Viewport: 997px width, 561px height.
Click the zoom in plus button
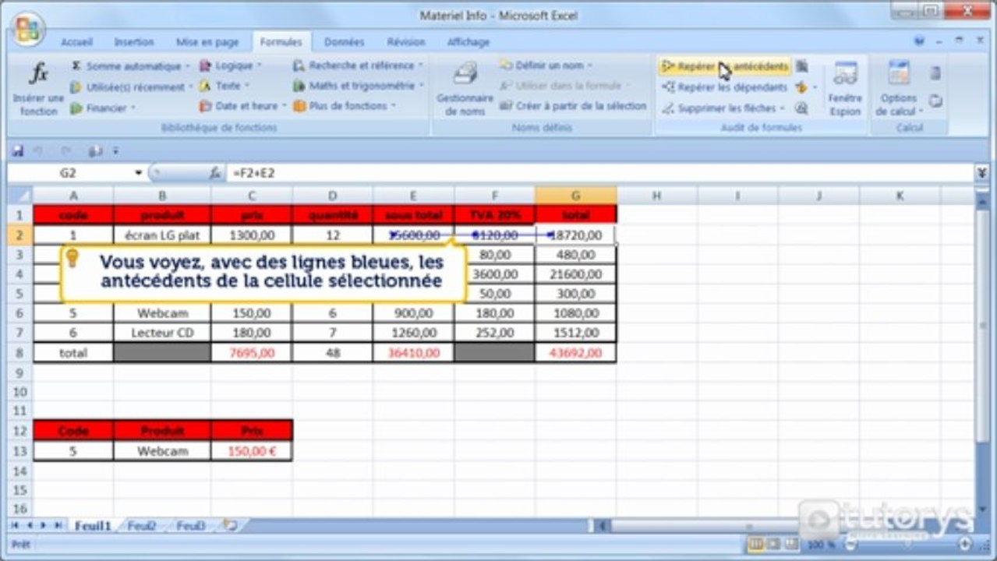tap(965, 544)
